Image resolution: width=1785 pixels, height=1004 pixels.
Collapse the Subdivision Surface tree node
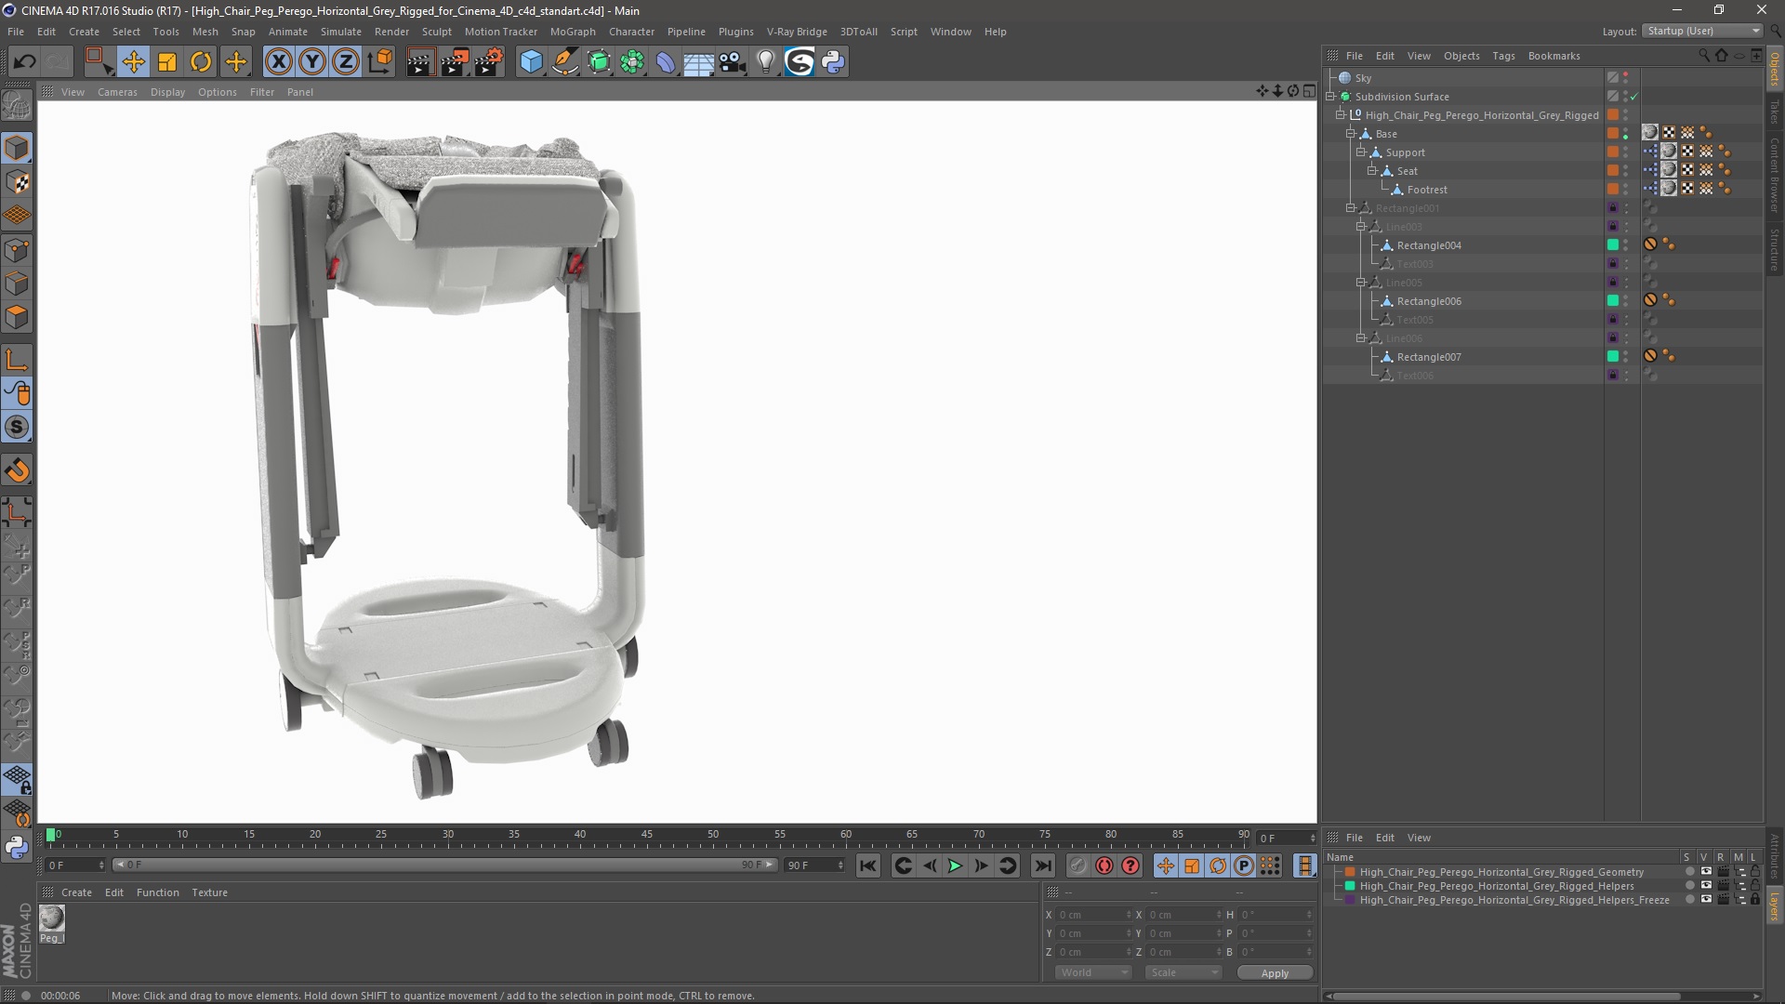pos(1330,97)
